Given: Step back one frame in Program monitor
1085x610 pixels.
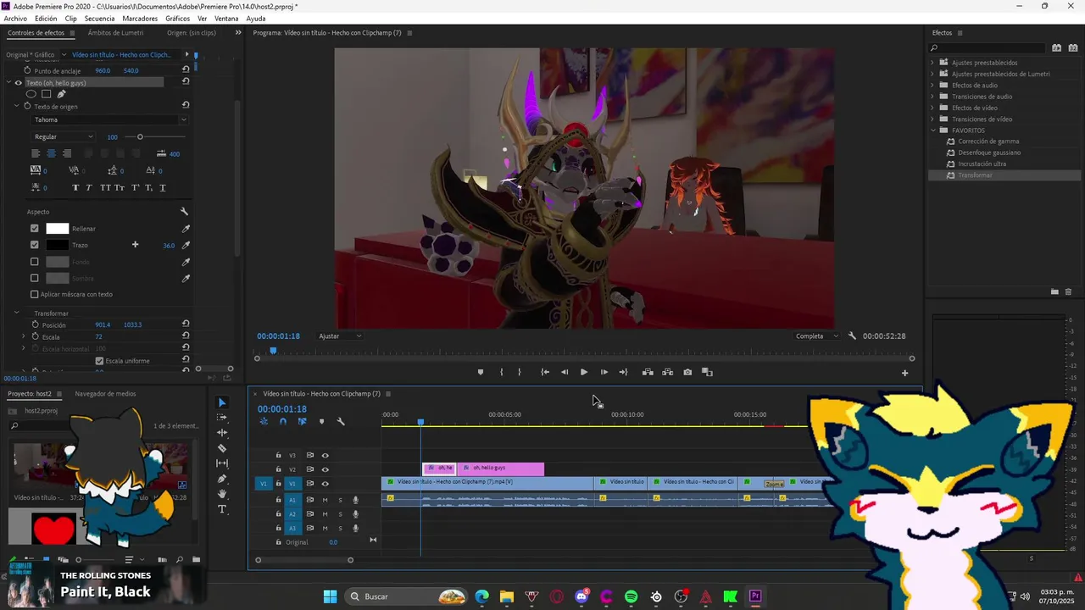Looking at the screenshot, I should pos(565,372).
